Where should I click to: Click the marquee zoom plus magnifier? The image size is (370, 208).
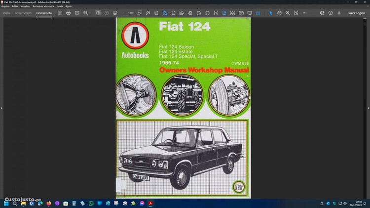coord(288,13)
